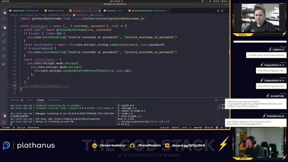
Task: Click rozkovo's message about the expired discord invite
Action: [x=266, y=55]
